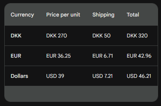The image size is (161, 106).
Task: Click the USD 39 price cell
Action: [55, 76]
